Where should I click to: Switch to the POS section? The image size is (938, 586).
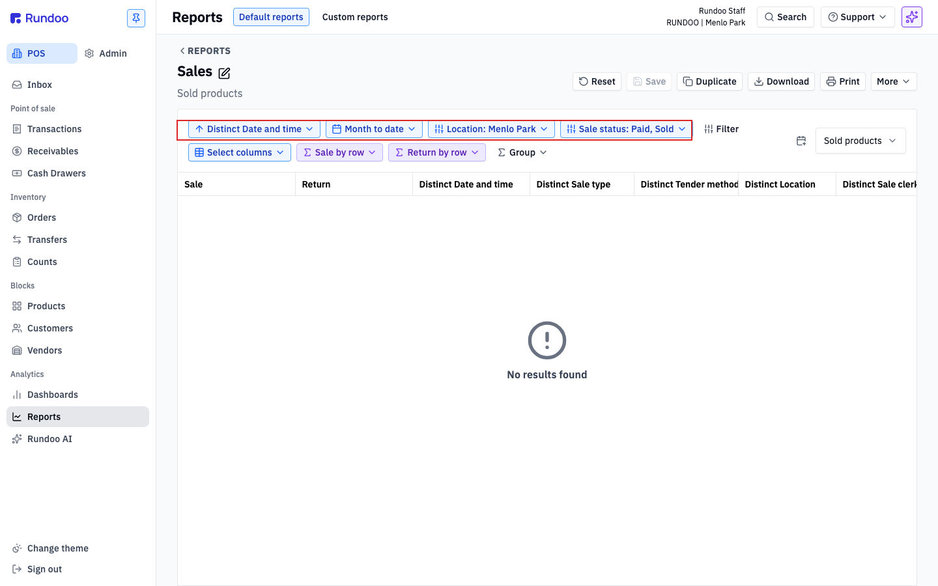coord(42,53)
